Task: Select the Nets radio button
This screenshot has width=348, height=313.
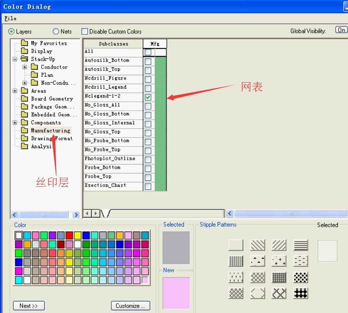Action: pyautogui.click(x=56, y=32)
